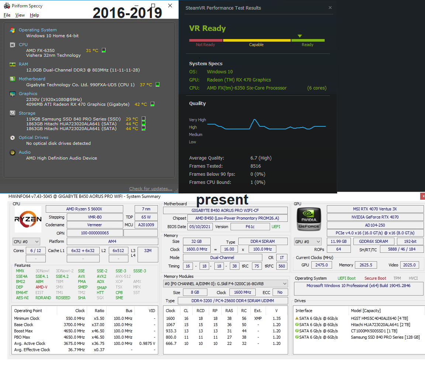This screenshot has width=425, height=367.
Task: Open the Operating System section link
Action: (x=38, y=30)
